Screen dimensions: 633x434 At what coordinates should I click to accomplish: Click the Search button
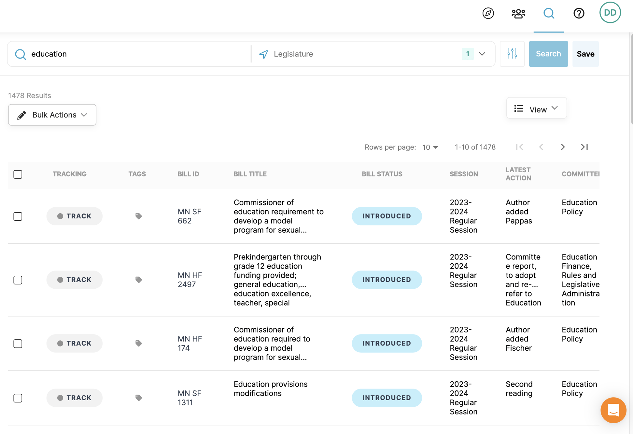pos(548,54)
